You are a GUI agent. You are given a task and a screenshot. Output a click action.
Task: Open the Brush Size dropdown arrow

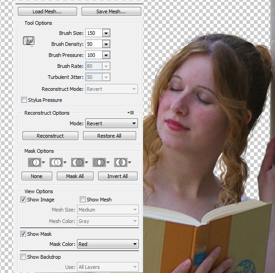(x=106, y=33)
